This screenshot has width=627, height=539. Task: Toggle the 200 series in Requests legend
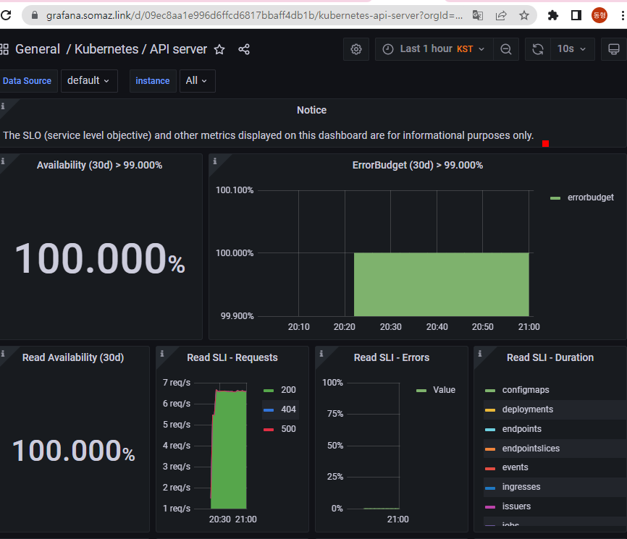[288, 390]
